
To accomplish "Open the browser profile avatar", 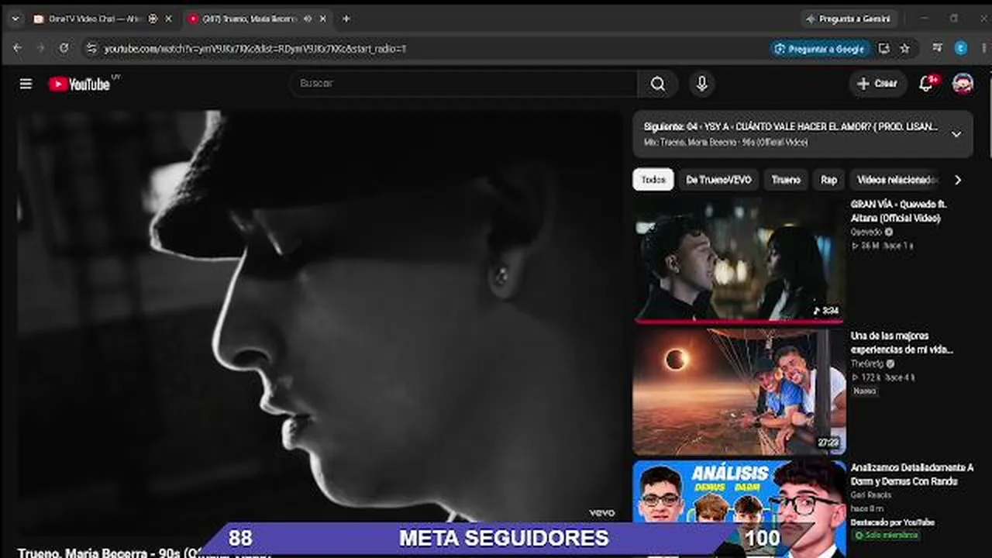I will 961,48.
